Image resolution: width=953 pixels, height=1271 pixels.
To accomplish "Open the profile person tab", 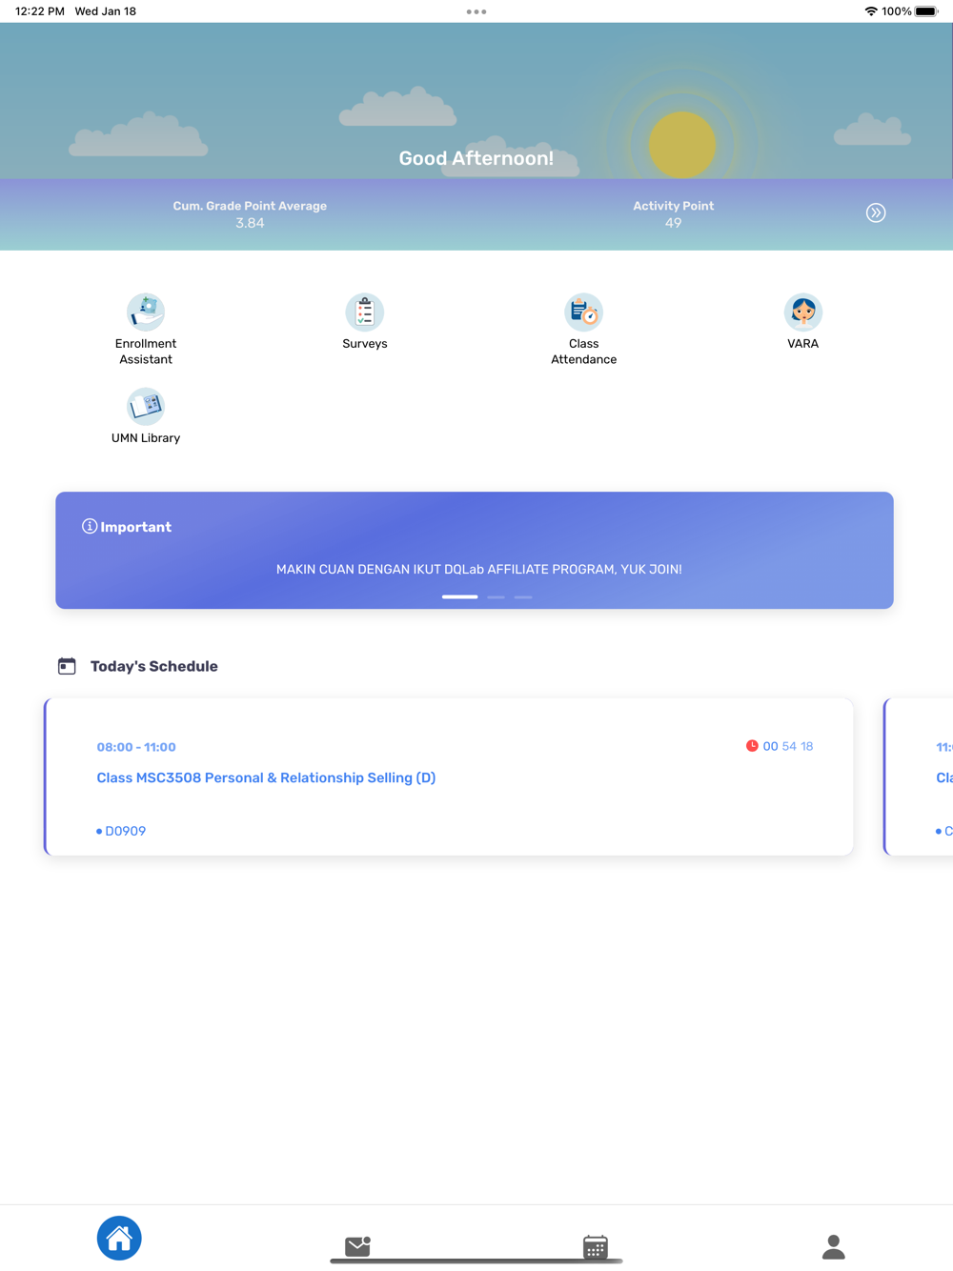I will pyautogui.click(x=834, y=1246).
